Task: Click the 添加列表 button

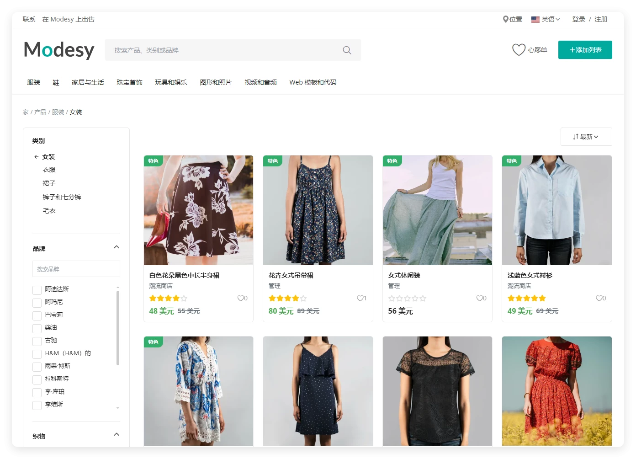Action: (585, 50)
